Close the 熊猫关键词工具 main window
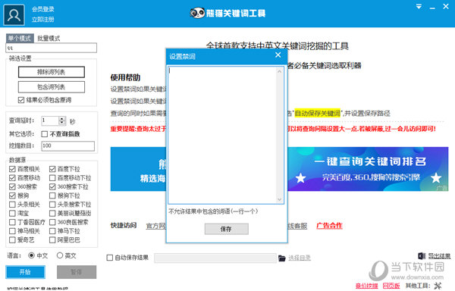Screen dimensions: 455x291 click(x=446, y=6)
